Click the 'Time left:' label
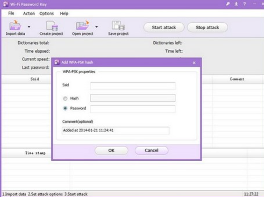Viewport: 264px width, 197px height. 174,51
